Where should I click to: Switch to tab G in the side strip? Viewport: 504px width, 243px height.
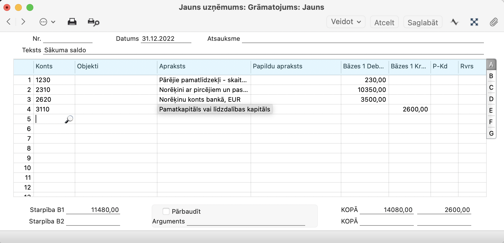click(x=491, y=134)
